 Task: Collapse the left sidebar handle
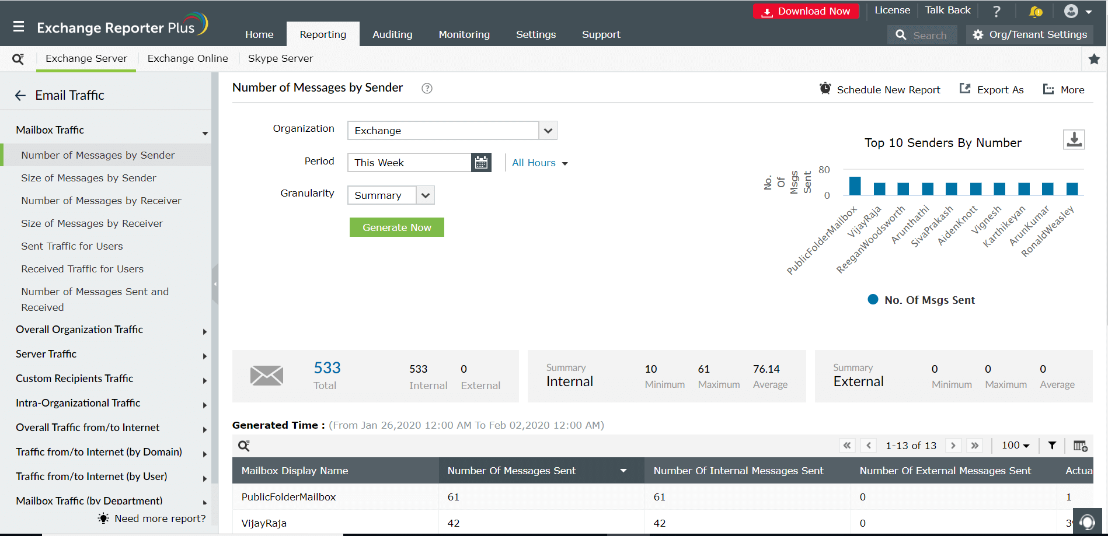point(215,284)
